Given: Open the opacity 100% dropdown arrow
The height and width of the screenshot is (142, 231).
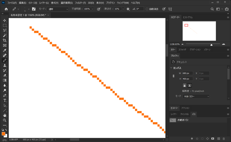Looking at the screenshot, I should coord(92,9).
